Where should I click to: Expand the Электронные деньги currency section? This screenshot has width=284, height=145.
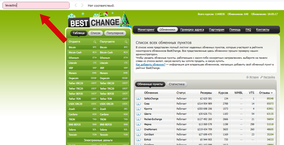pyautogui.click(x=98, y=140)
